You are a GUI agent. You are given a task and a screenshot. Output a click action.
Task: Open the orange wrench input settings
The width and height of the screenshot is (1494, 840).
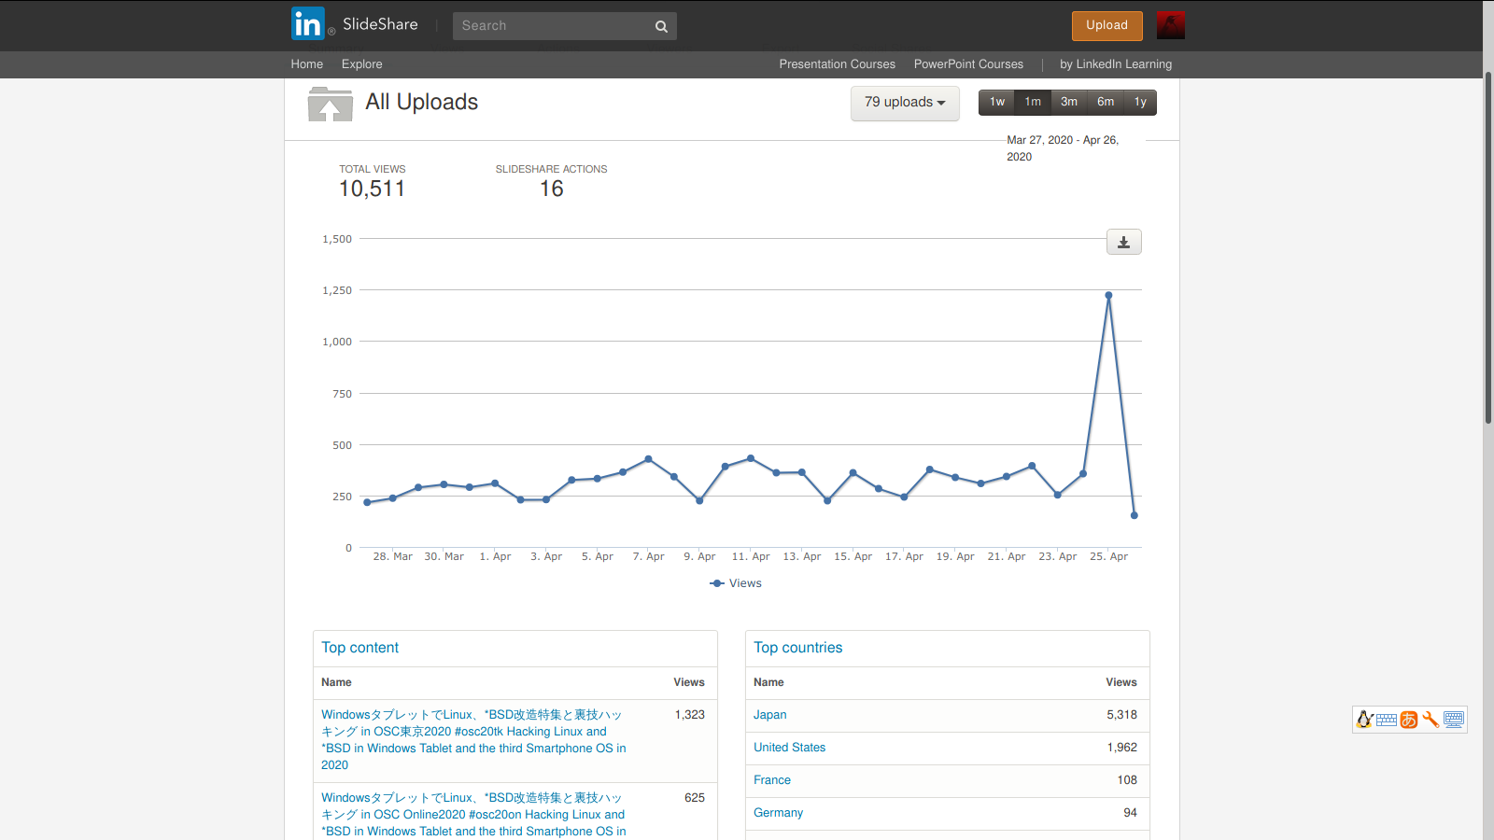click(x=1431, y=720)
